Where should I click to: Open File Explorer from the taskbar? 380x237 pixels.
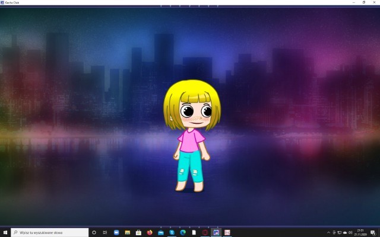pyautogui.click(x=127, y=232)
